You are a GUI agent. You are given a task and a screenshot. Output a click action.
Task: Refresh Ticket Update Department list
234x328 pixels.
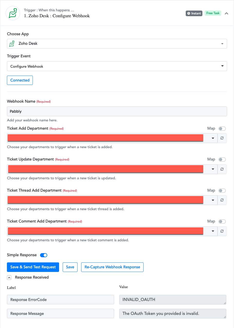[x=222, y=169]
